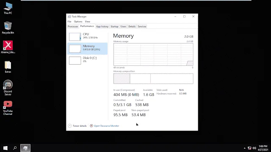
Task: Collapse with Fewer details button
Action: coord(77,126)
